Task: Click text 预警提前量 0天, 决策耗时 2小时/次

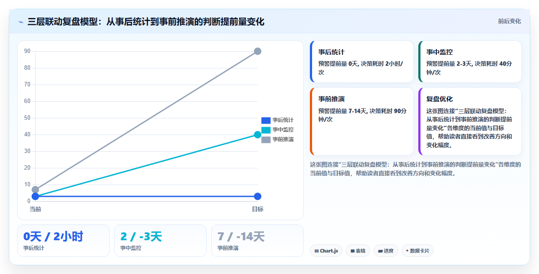Action: click(361, 68)
